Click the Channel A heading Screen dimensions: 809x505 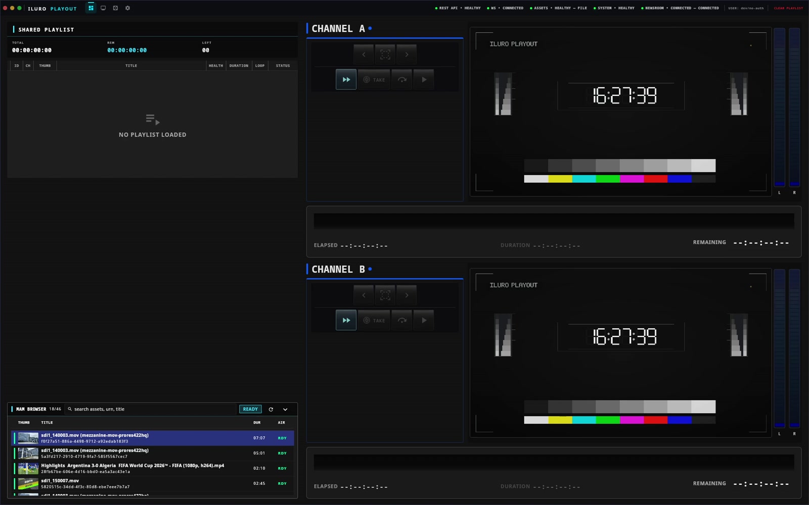[338, 29]
